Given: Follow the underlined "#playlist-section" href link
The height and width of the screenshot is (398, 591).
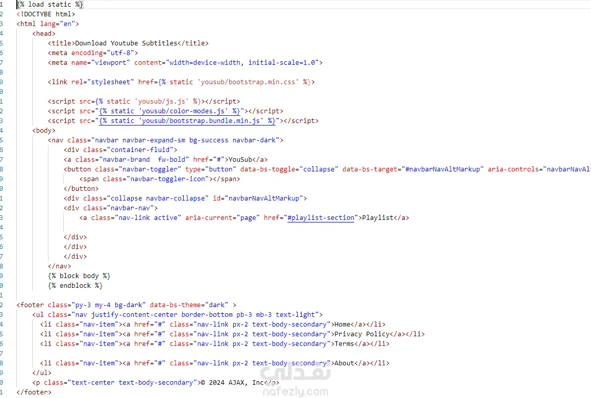Looking at the screenshot, I should click(x=321, y=218).
